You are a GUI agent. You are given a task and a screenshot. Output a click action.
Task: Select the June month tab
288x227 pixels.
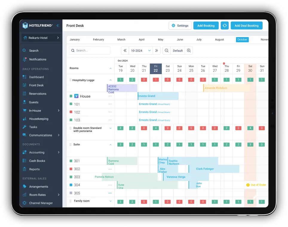tap(180, 39)
